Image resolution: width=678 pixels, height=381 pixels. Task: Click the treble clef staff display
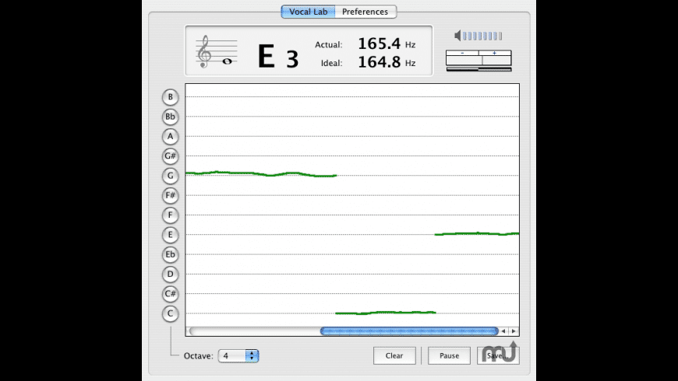point(216,52)
